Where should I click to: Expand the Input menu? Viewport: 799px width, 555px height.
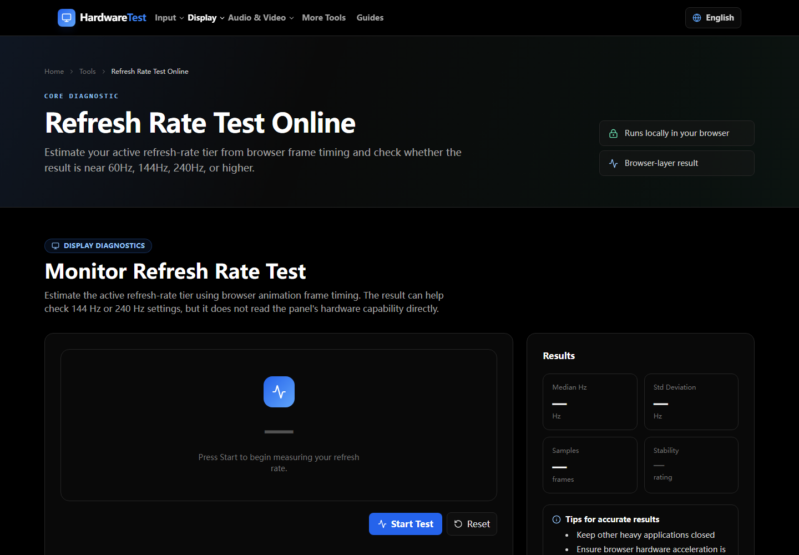click(169, 18)
